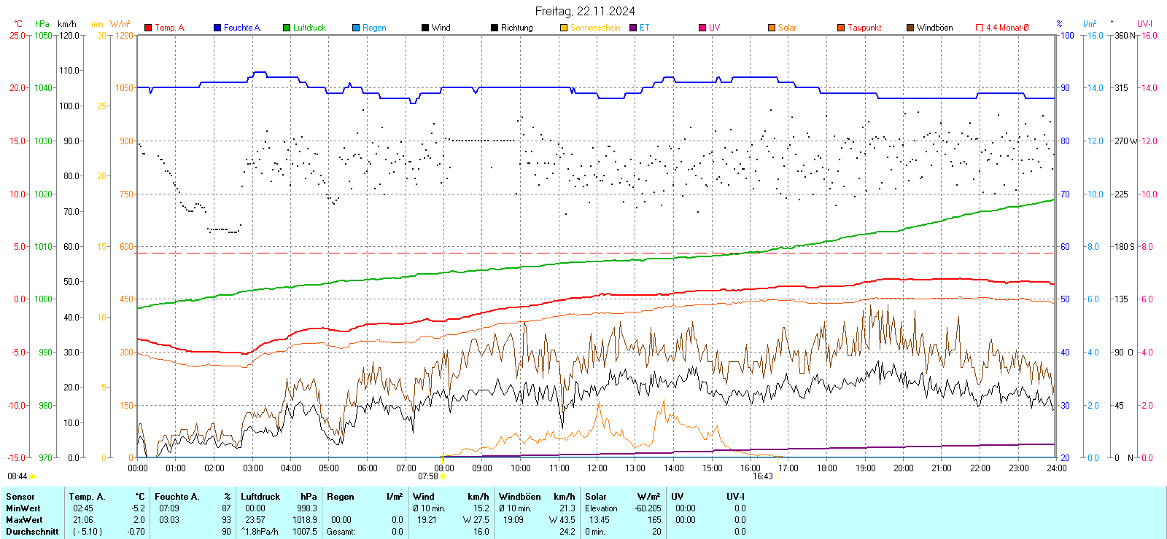
Task: Click the red Temp. A. legend swatch
Action: (x=148, y=28)
